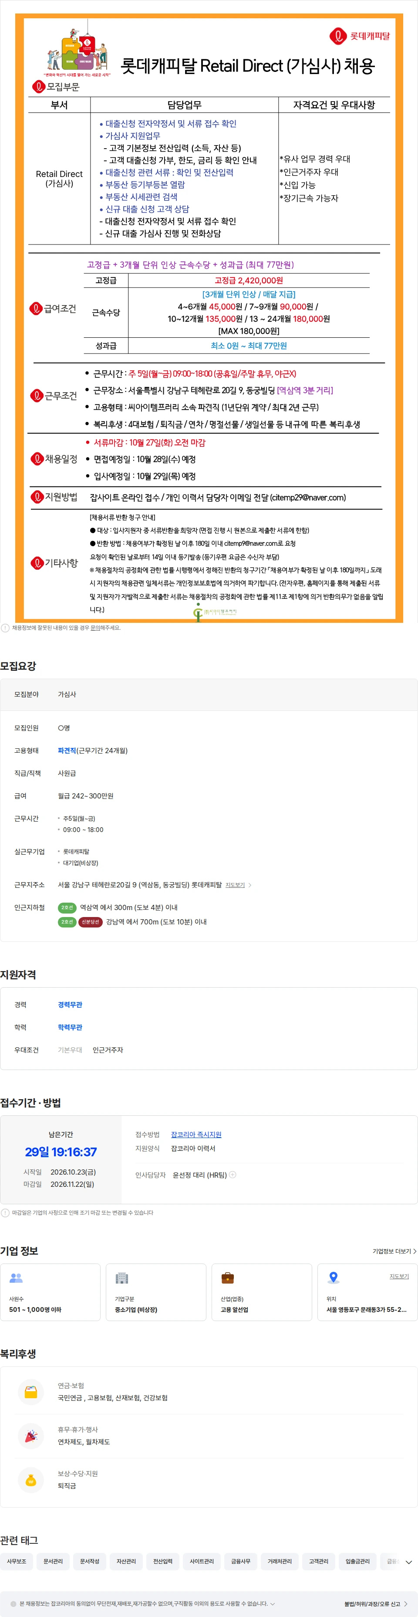
Task: Click the 롯데캐피탈 logo on the poster
Action: tap(360, 37)
